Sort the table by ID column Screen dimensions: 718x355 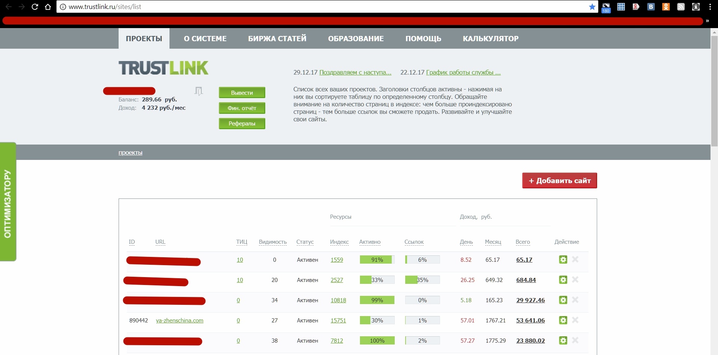tap(132, 242)
